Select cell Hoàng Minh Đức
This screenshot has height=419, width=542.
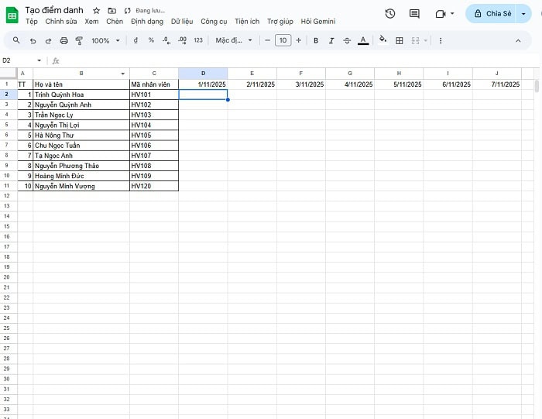point(81,176)
